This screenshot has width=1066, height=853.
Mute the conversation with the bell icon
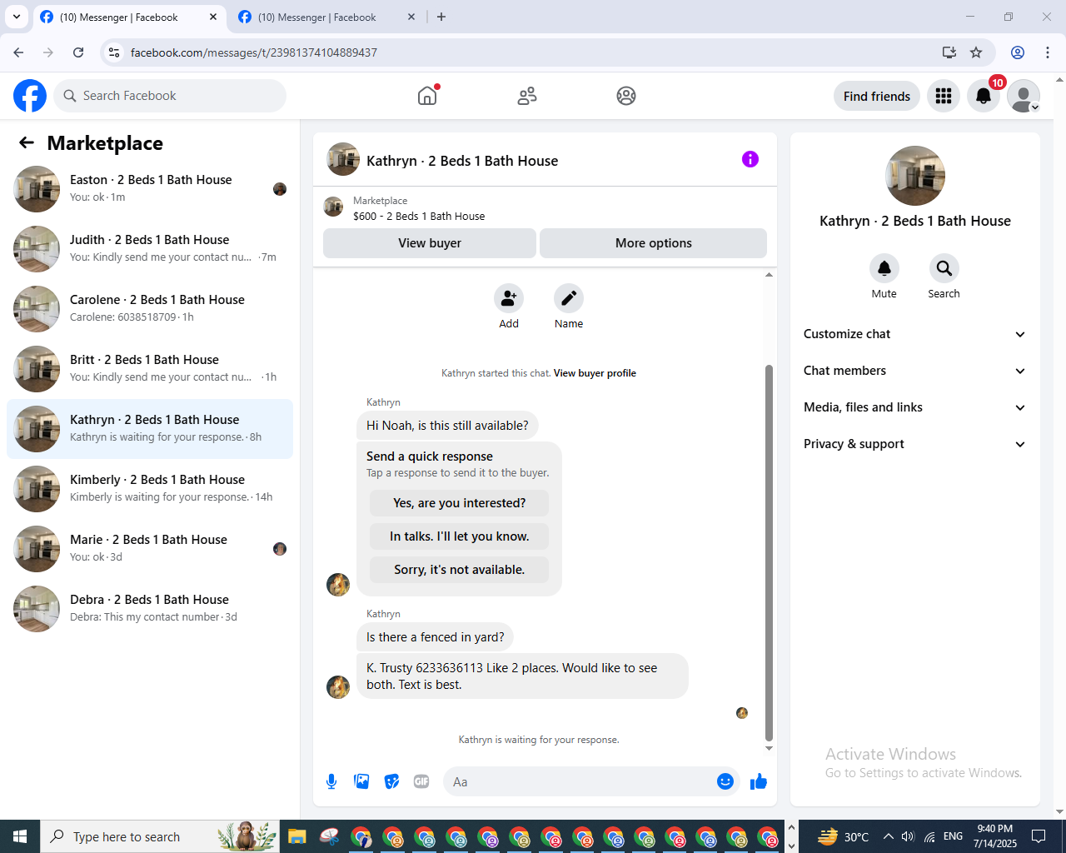[x=884, y=268]
